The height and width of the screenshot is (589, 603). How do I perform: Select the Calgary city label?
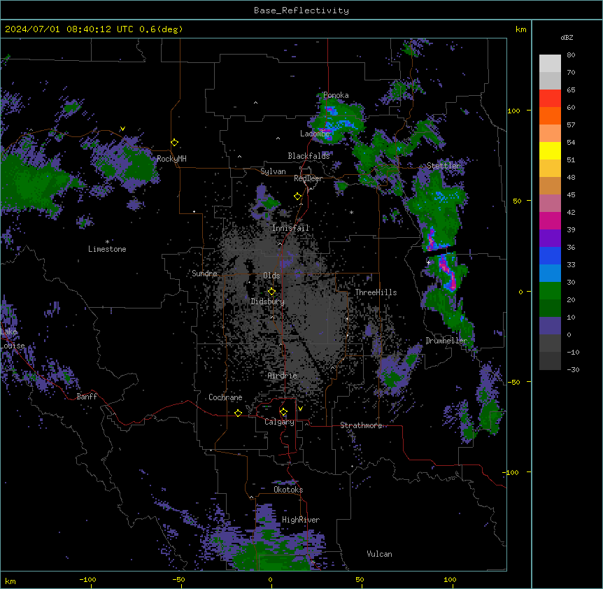coord(279,422)
